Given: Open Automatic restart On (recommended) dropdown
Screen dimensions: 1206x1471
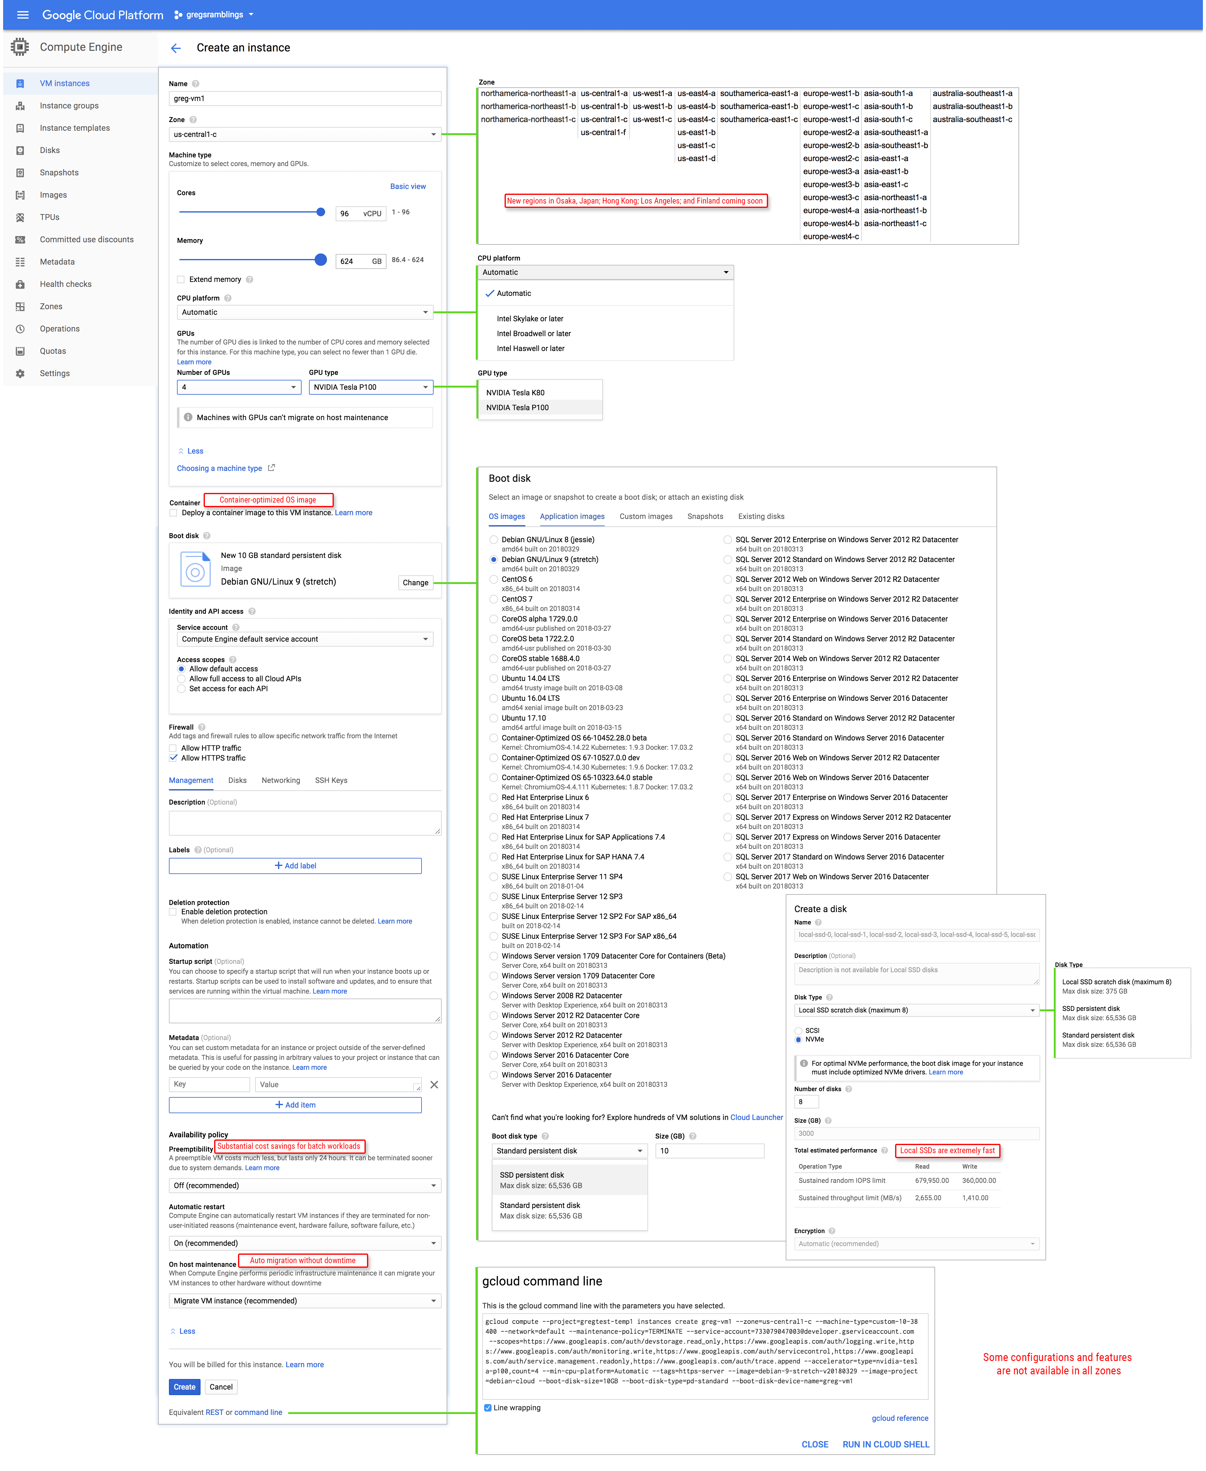Looking at the screenshot, I should [305, 1243].
